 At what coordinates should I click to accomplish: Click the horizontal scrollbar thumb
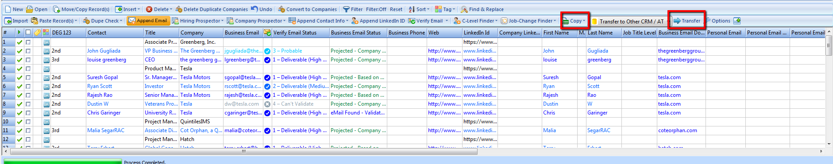(243, 151)
